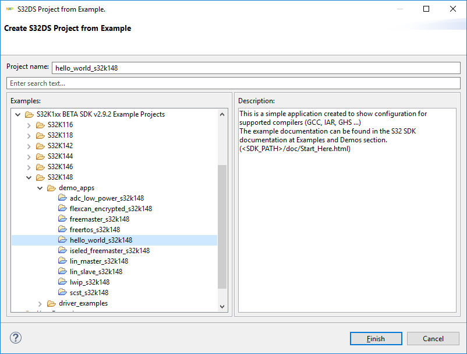Select flexcan_encrypted_s32k148 example
This screenshot has height=354, width=467.
(111, 209)
